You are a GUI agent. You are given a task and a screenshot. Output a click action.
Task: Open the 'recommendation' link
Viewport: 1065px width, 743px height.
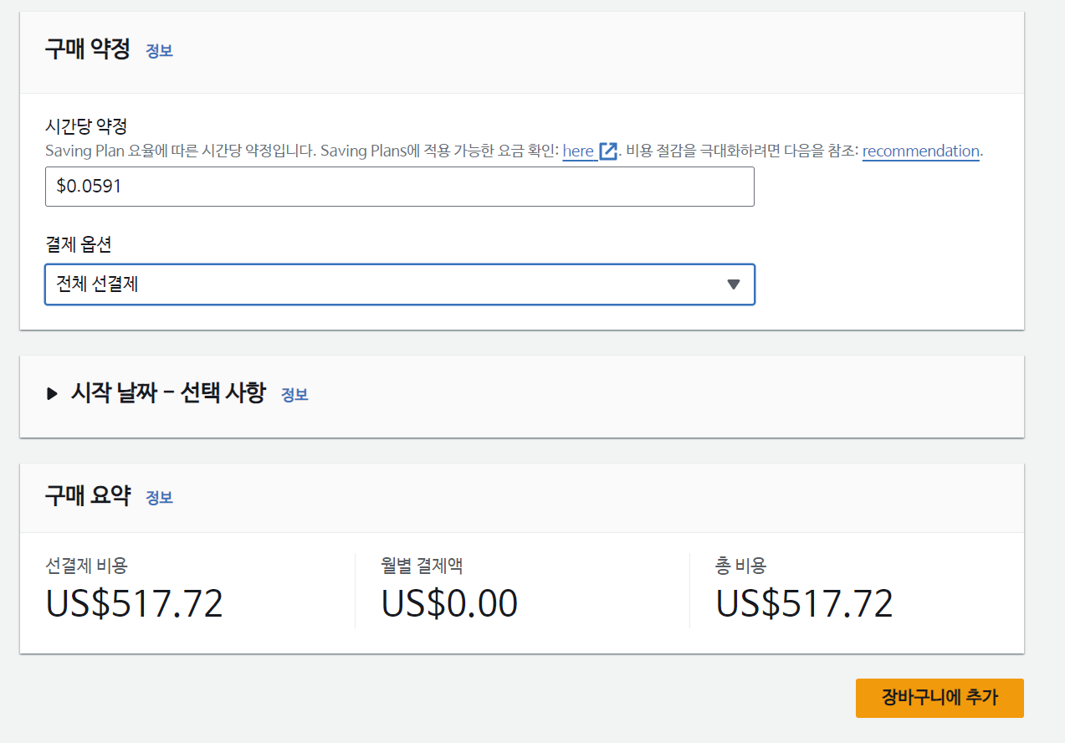[x=920, y=151]
